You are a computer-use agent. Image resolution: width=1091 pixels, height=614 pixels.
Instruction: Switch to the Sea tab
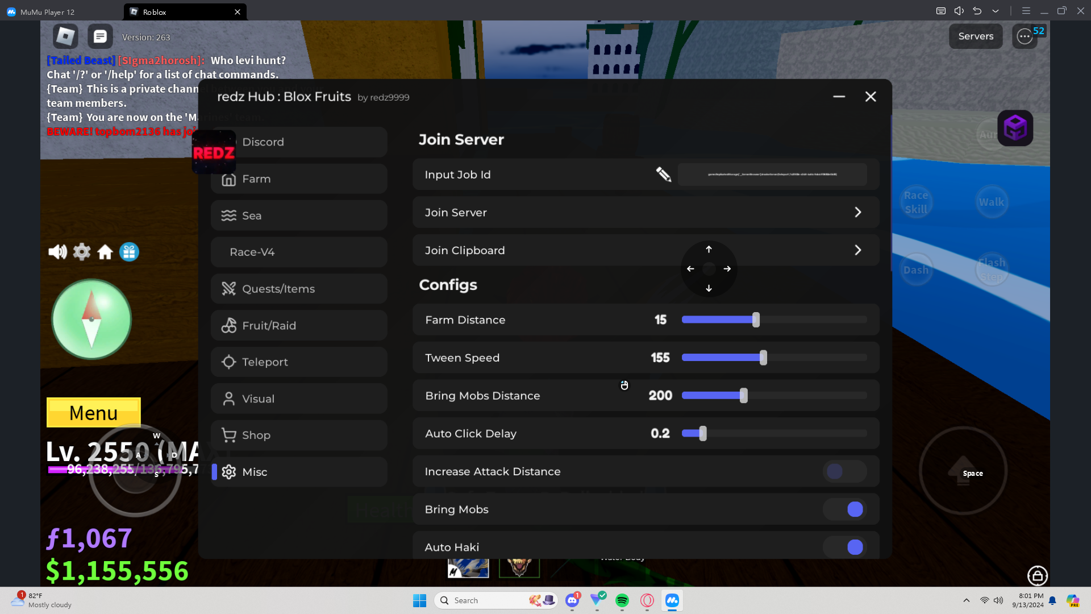(299, 215)
